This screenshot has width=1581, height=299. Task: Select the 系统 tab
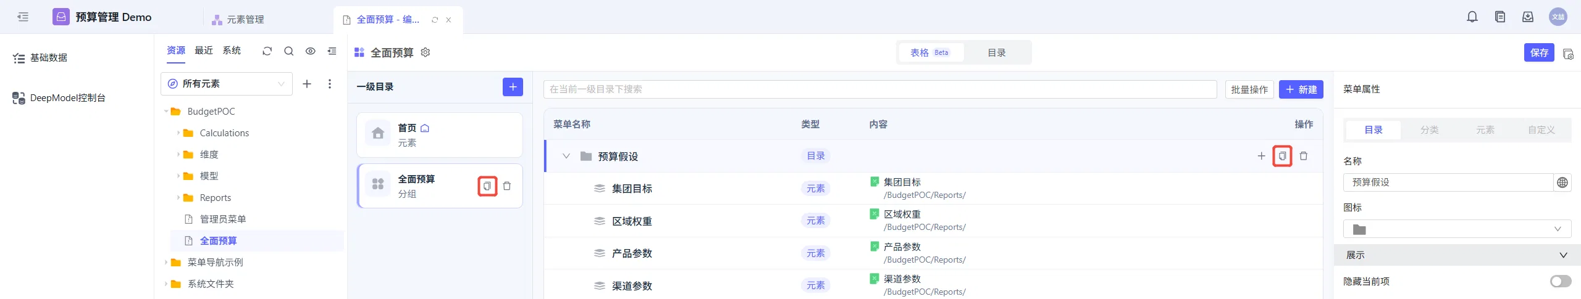coord(232,51)
